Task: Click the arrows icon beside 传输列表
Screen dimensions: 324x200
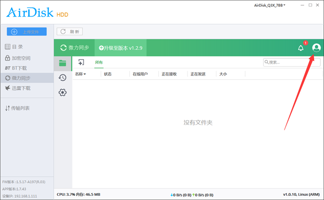Action: pyautogui.click(x=7, y=108)
